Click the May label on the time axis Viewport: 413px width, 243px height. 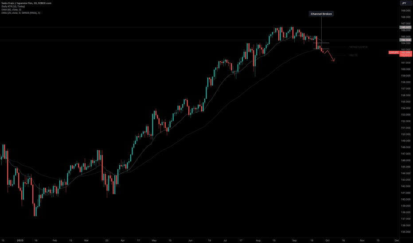pos(154,240)
